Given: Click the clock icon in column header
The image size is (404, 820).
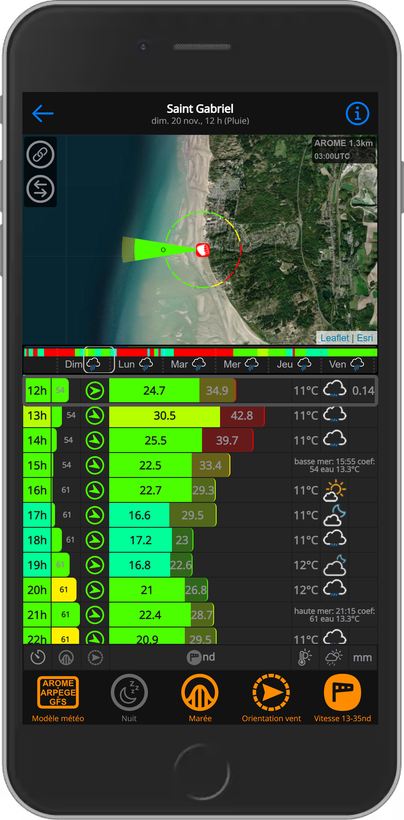Looking at the screenshot, I should [38, 657].
